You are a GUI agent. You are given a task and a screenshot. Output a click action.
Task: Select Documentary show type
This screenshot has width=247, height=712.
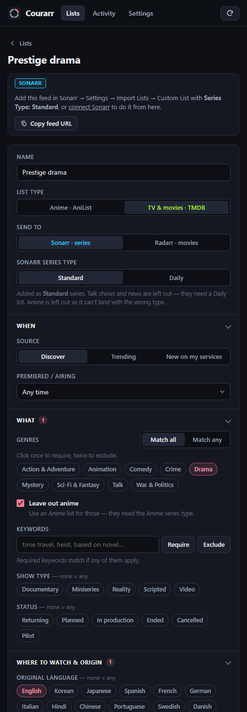point(40,590)
